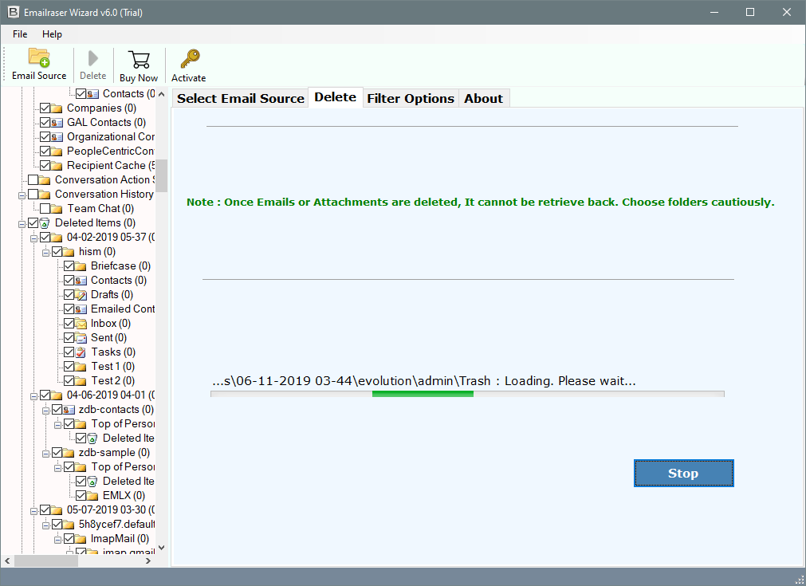This screenshot has width=806, height=586.
Task: Open the Filter Options tab
Action: coord(411,98)
